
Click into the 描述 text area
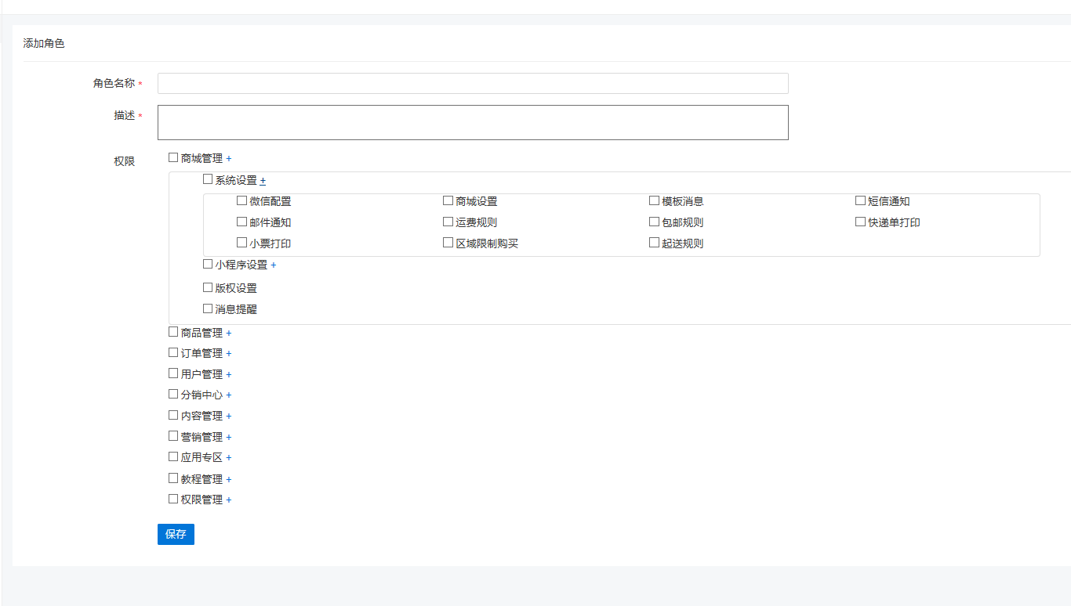473,123
